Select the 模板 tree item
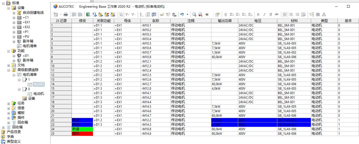Image resolution: width=359 pixels, height=144 pixels. click(x=21, y=113)
